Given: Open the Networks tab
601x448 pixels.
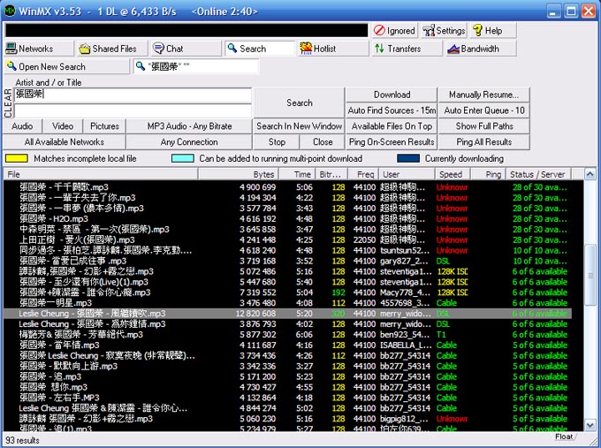Looking at the screenshot, I should tap(39, 49).
